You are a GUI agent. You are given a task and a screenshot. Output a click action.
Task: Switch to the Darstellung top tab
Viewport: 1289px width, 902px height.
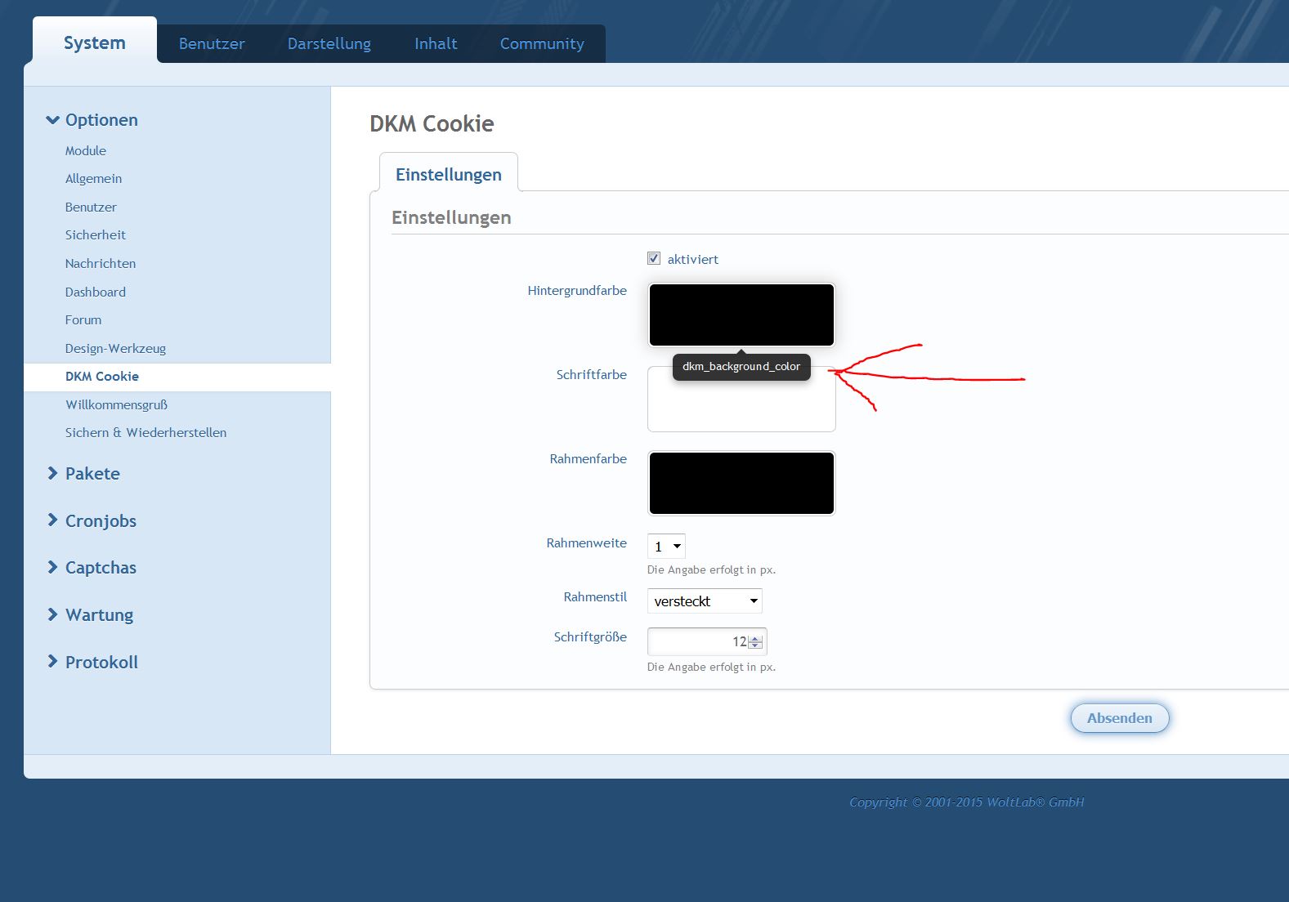(x=329, y=44)
